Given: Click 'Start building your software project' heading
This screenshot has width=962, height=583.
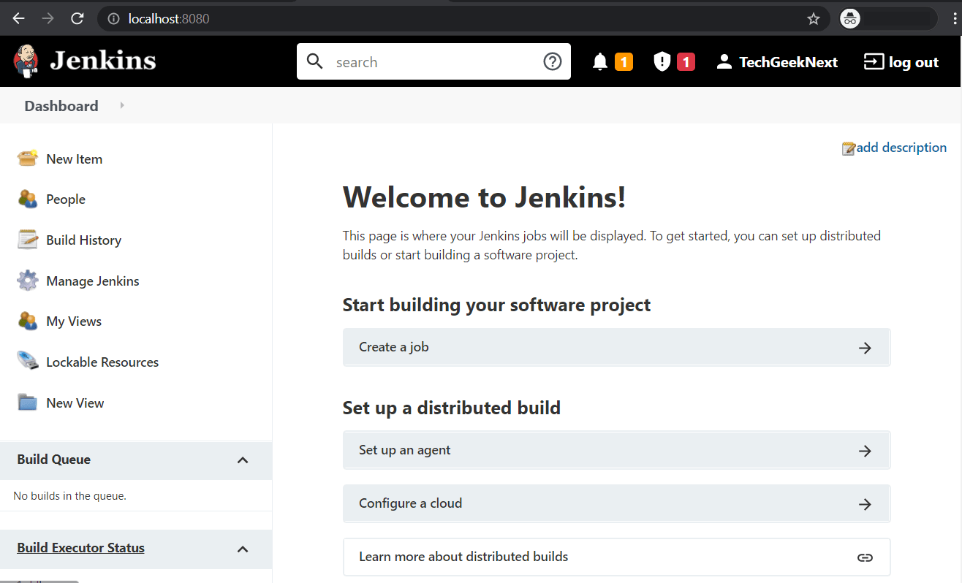Looking at the screenshot, I should pos(496,305).
